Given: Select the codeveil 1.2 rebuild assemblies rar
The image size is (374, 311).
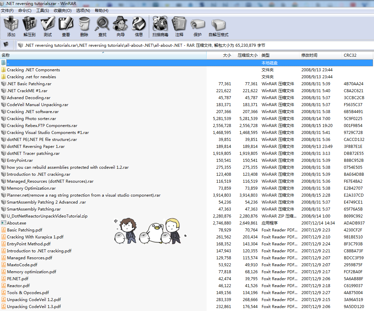Looking at the screenshot, I should pyautogui.click(x=68, y=167).
